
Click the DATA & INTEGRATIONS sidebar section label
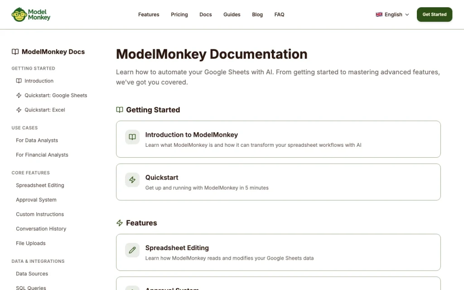(x=38, y=261)
